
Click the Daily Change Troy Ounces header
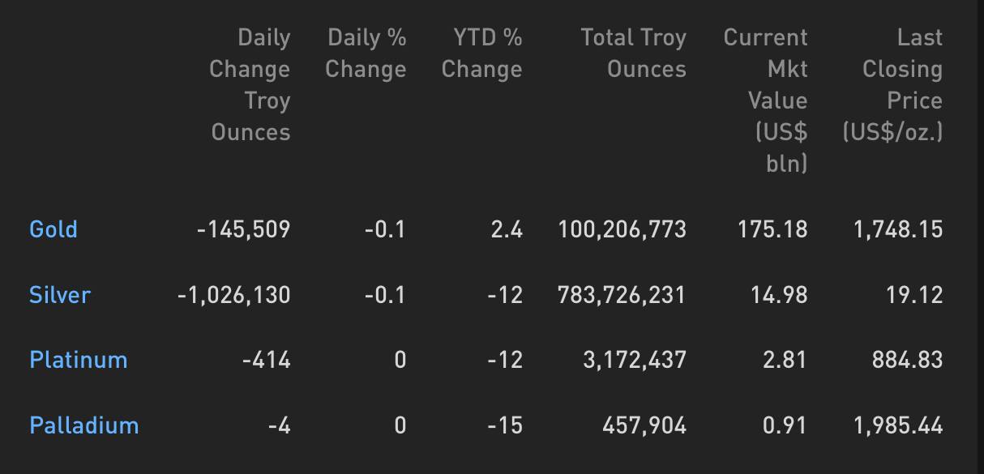tap(250, 85)
